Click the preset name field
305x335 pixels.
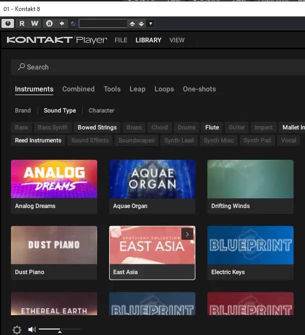[x=103, y=23]
